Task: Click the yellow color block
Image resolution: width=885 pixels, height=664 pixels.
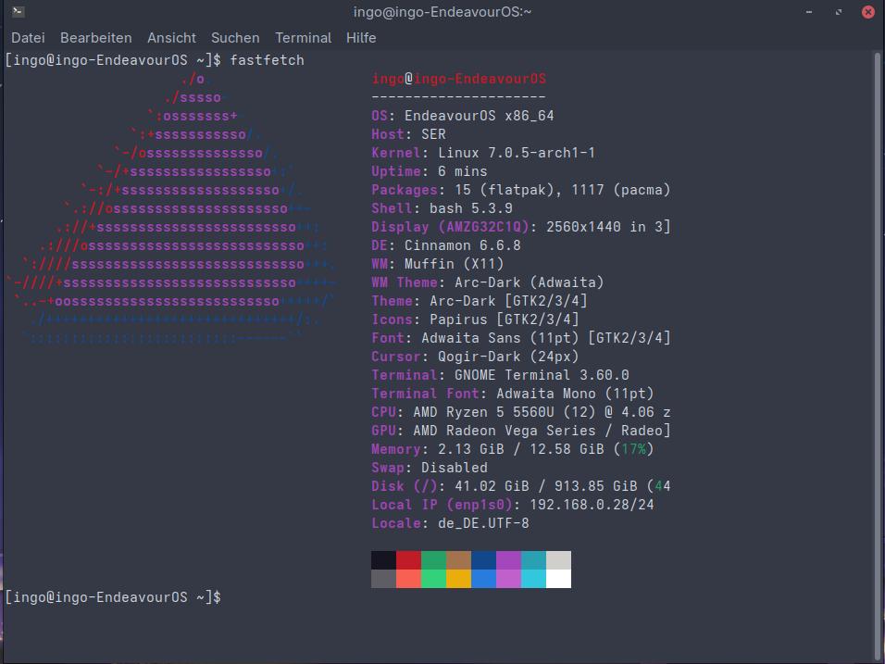Action: tap(459, 579)
